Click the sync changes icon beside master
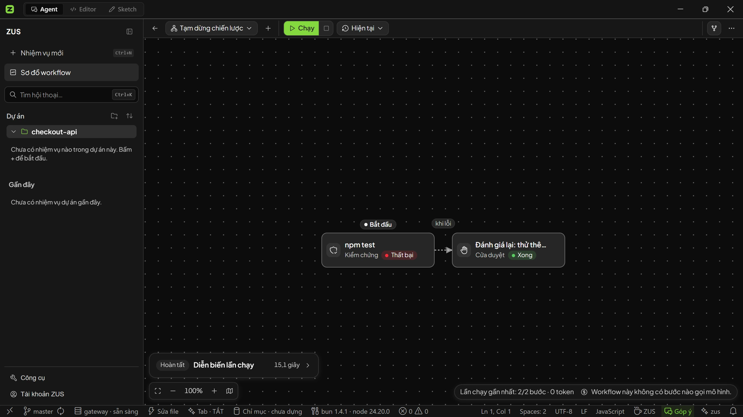 point(61,411)
